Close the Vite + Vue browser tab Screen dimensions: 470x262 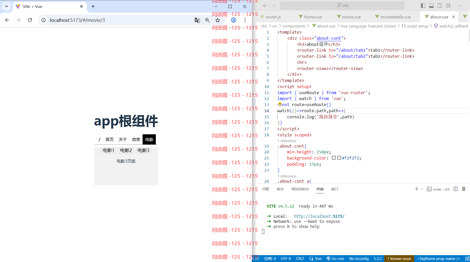coord(81,6)
